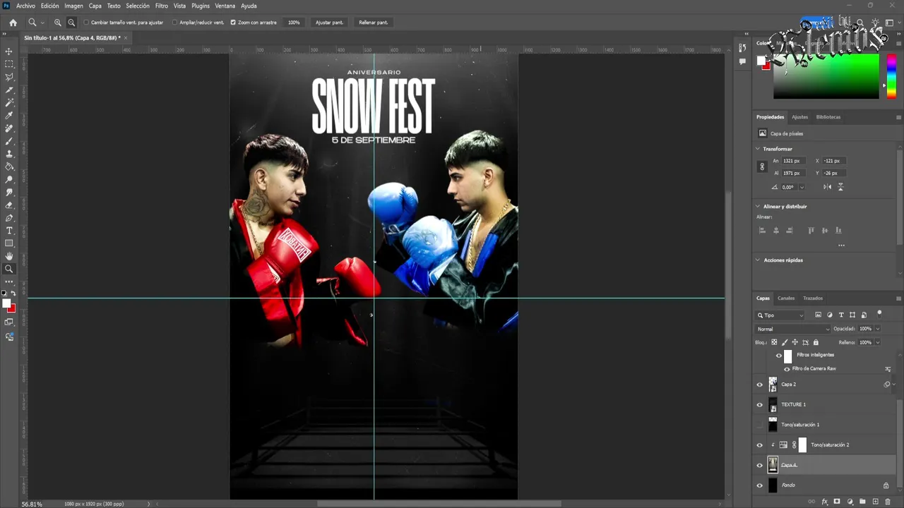Image resolution: width=904 pixels, height=508 pixels.
Task: Open the Selección menu
Action: pos(138,6)
